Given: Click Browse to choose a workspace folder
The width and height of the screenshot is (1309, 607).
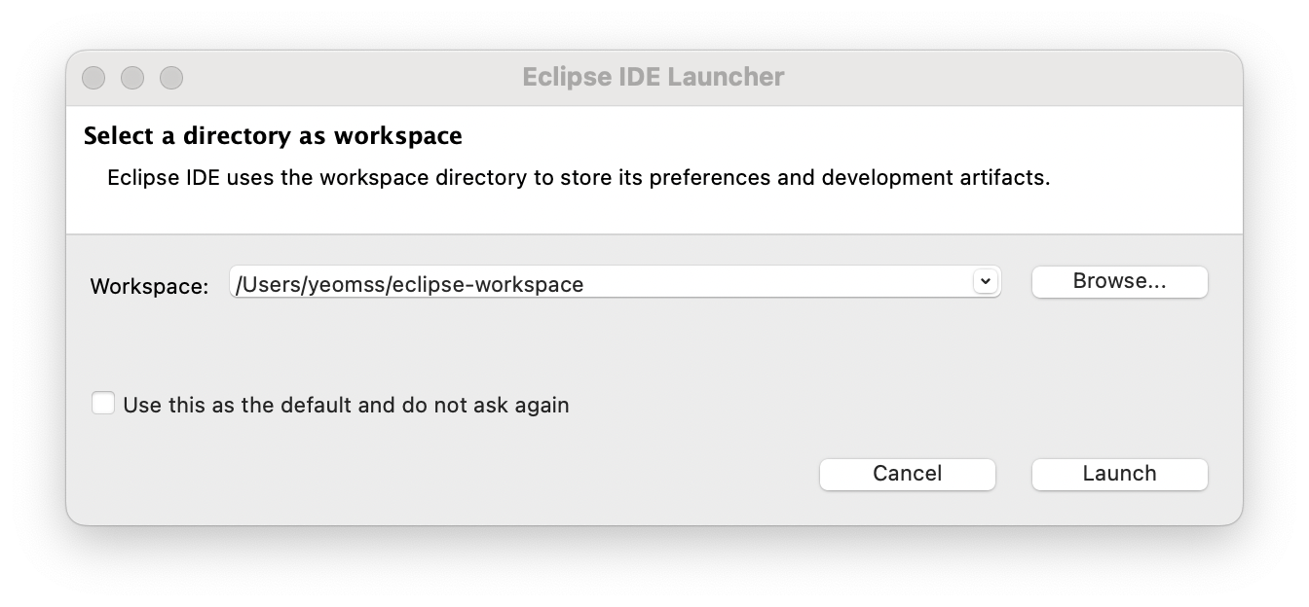Looking at the screenshot, I should click(1120, 281).
